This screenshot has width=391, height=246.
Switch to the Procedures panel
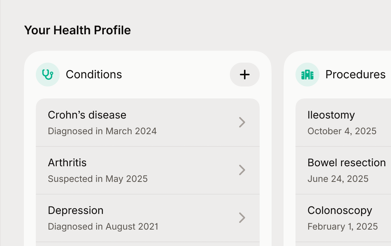click(355, 75)
